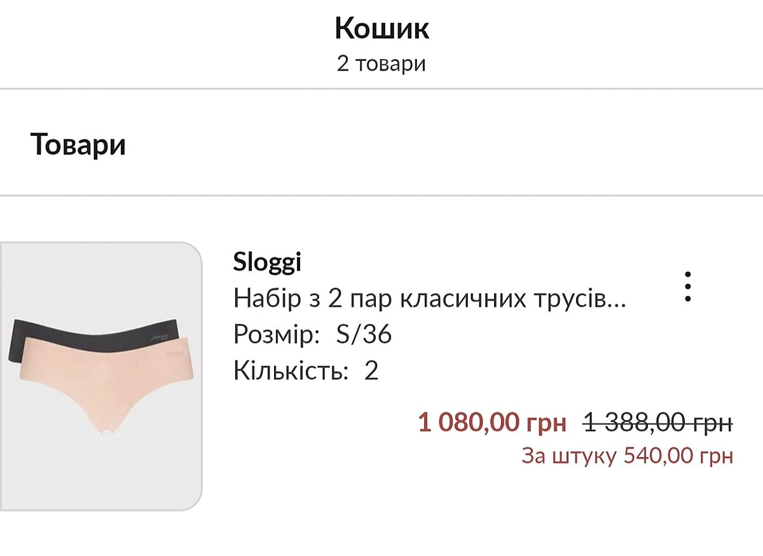The height and width of the screenshot is (556, 763).
Task: Click the "Кількість:" label
Action: coord(291,370)
